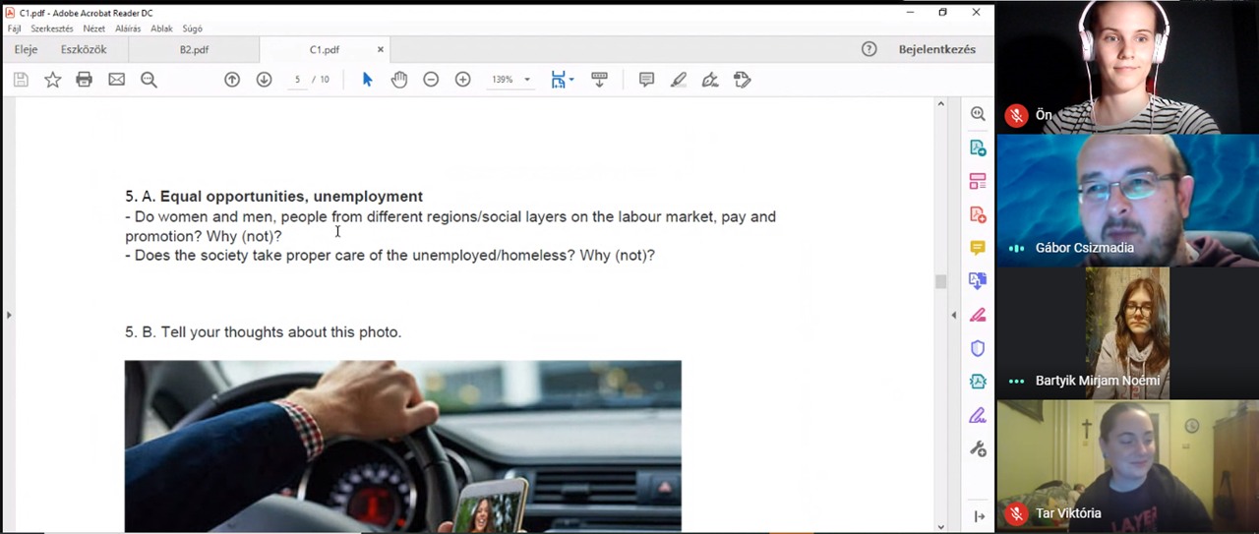1259x534 pixels.
Task: Click the driving photo in the document
Action: click(402, 446)
